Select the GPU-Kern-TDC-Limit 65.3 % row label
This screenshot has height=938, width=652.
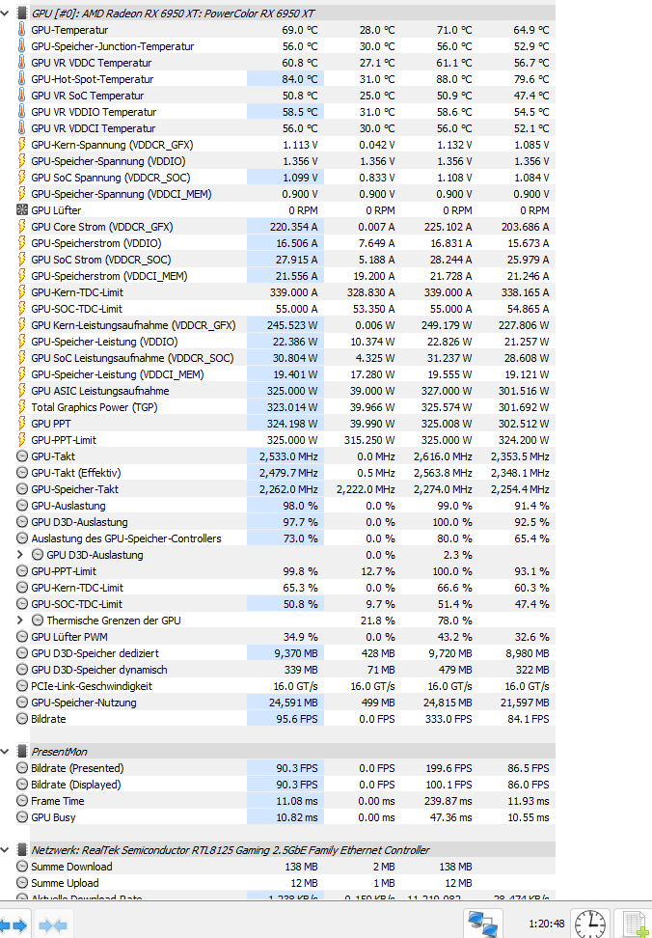[77, 588]
